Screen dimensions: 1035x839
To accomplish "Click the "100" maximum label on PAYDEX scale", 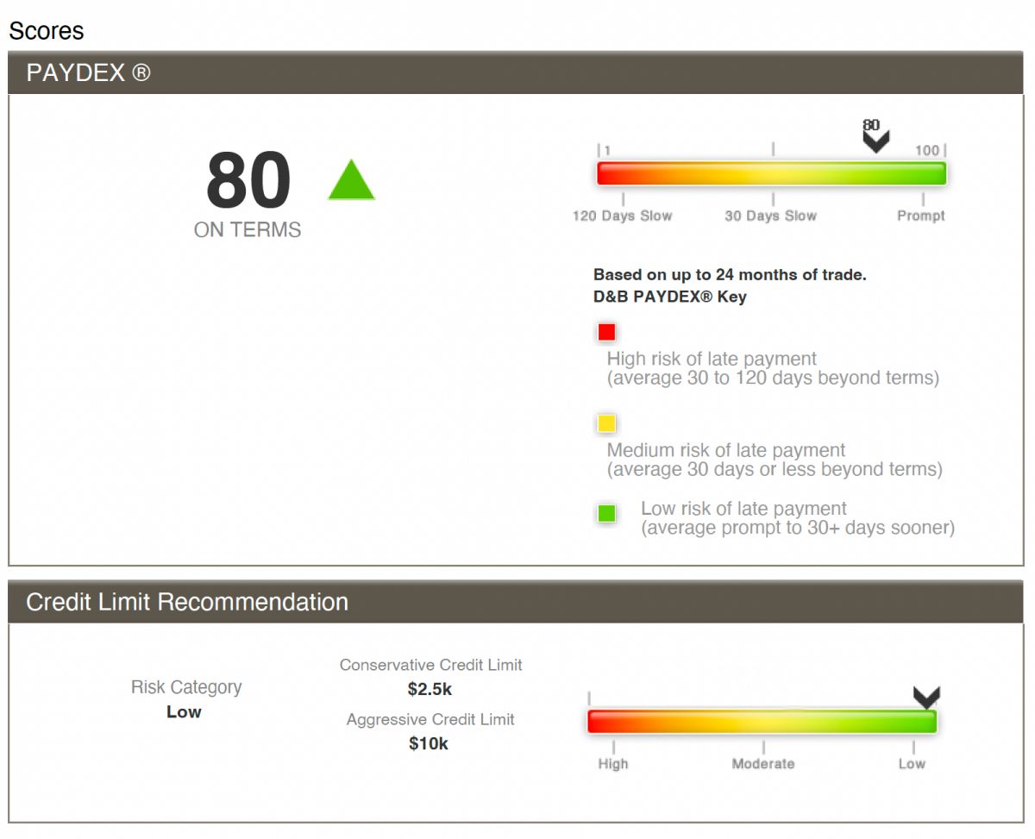I will [x=927, y=151].
